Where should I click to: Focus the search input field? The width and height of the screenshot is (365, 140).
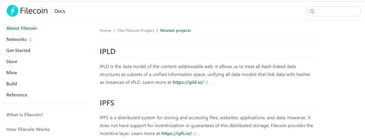[334, 11]
